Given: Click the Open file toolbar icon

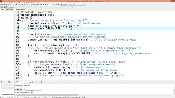Looking at the screenshot, I should point(4,5).
